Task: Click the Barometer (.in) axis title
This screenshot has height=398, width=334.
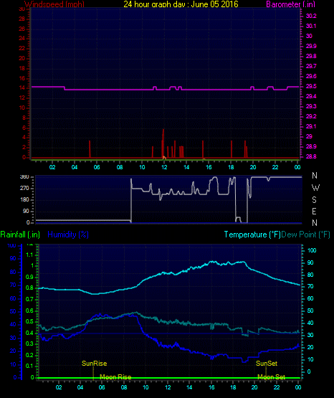Action: [x=290, y=4]
